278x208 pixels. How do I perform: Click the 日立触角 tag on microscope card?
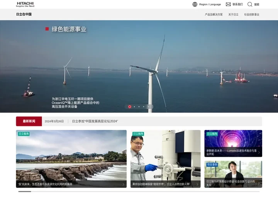point(138,134)
